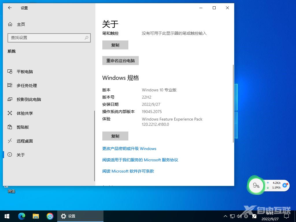The image size is (296, 222).
Task: Click the Windows Start button
Action: coord(7,216)
